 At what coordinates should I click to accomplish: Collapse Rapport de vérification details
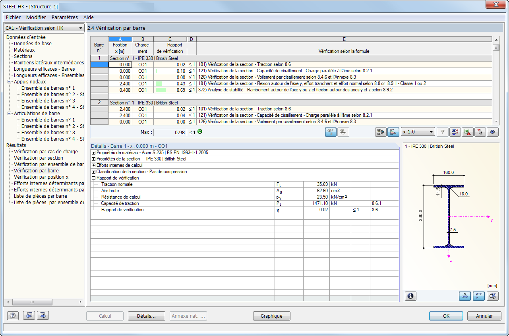pos(94,178)
